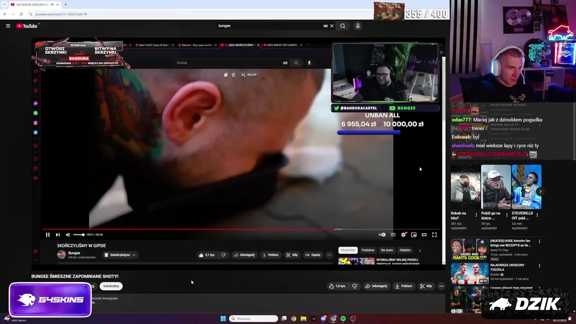The height and width of the screenshot is (324, 576).
Task: Mute the tab using its speaker icon
Action: click(x=52, y=4)
